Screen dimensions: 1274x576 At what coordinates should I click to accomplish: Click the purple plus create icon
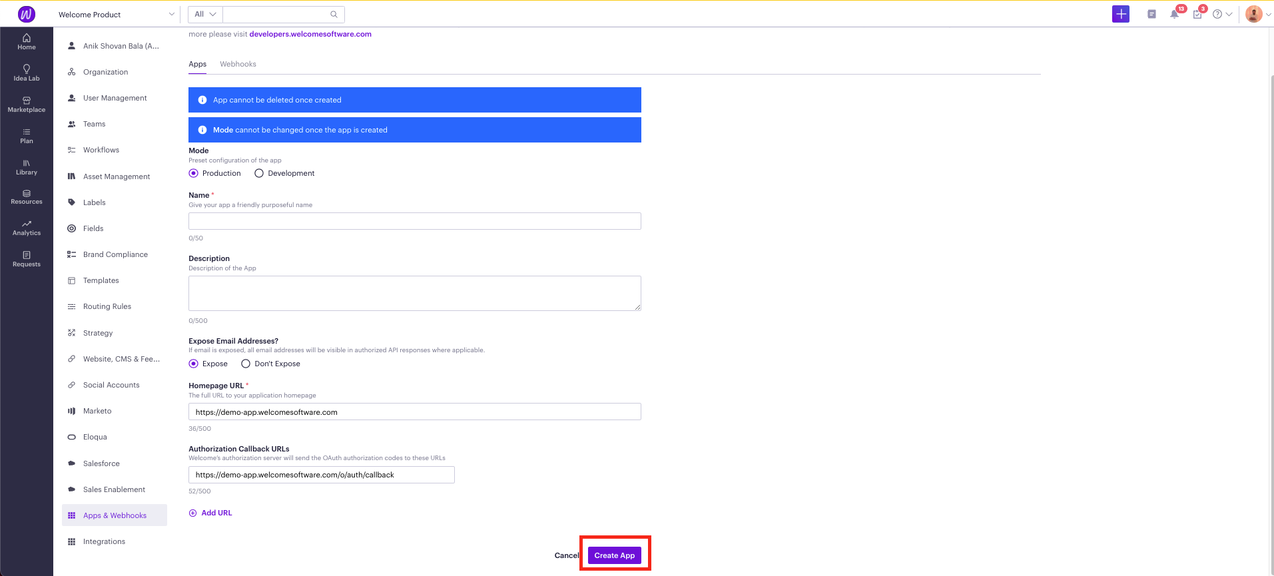point(1121,14)
